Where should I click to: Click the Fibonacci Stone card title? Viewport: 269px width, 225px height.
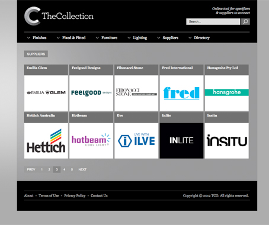130,68
